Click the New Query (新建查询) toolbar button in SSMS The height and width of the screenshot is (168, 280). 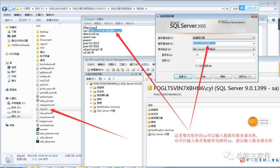click(x=95, y=70)
